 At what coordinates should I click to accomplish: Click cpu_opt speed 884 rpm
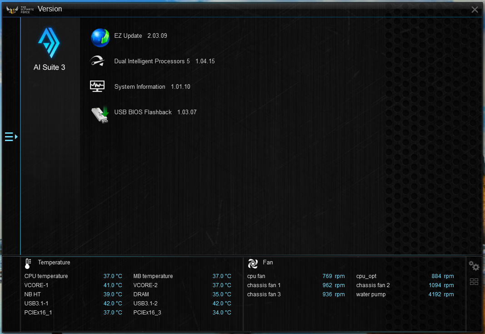443,276
